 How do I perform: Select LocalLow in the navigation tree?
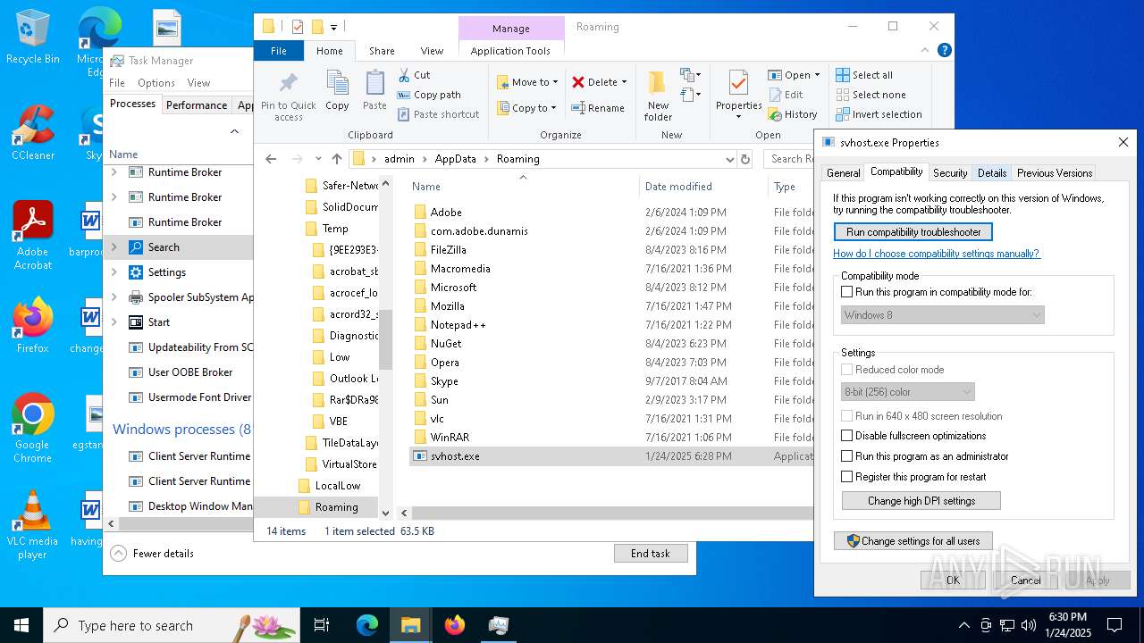338,486
